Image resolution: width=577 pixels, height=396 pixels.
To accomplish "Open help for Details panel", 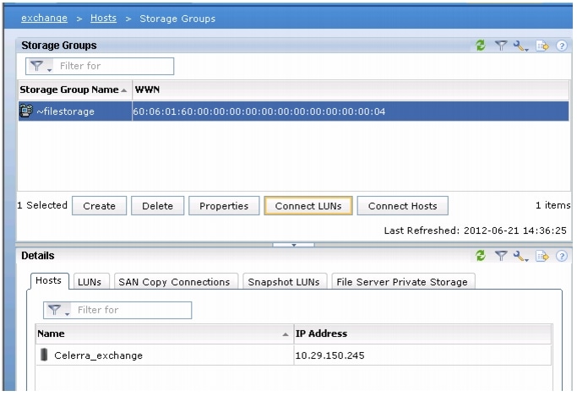I will [562, 256].
